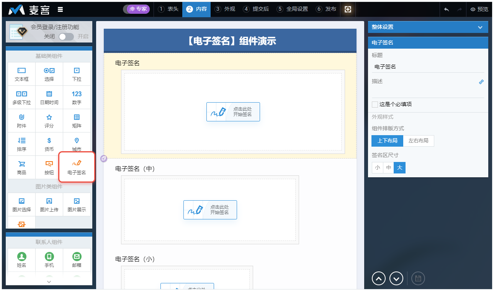Click the form title 【电子签名】组件演示
The image size is (494, 291).
[230, 41]
